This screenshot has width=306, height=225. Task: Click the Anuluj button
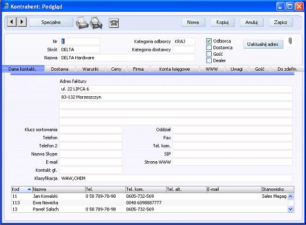(252, 22)
